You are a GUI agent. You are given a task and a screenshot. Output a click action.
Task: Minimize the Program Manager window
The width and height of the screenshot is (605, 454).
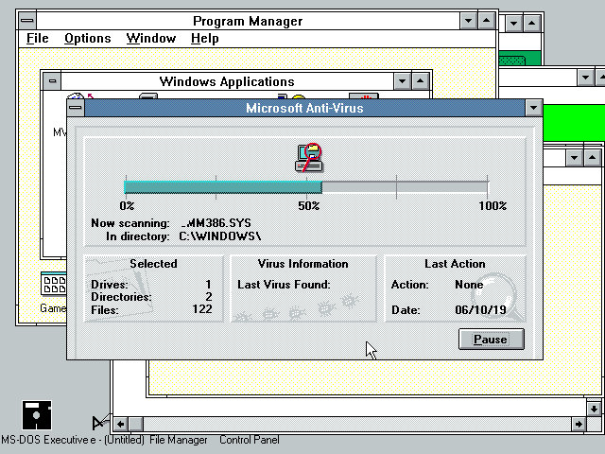[x=469, y=20]
